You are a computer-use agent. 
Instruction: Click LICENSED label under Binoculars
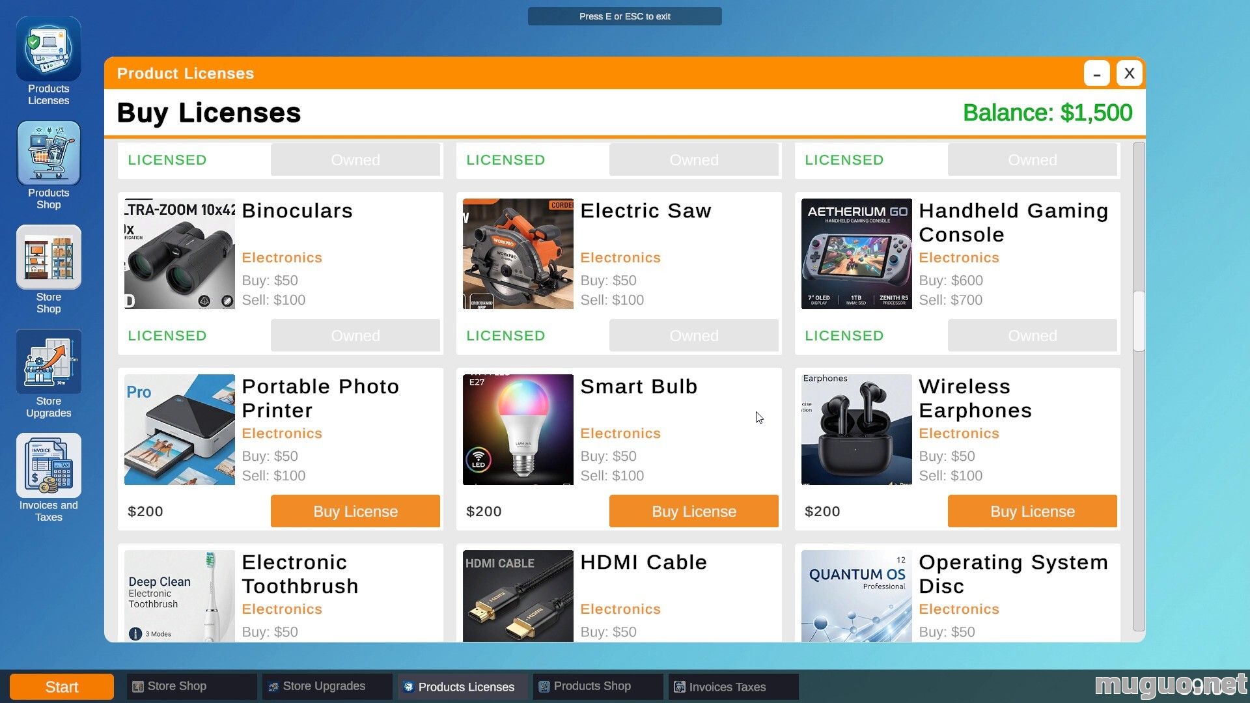point(167,336)
